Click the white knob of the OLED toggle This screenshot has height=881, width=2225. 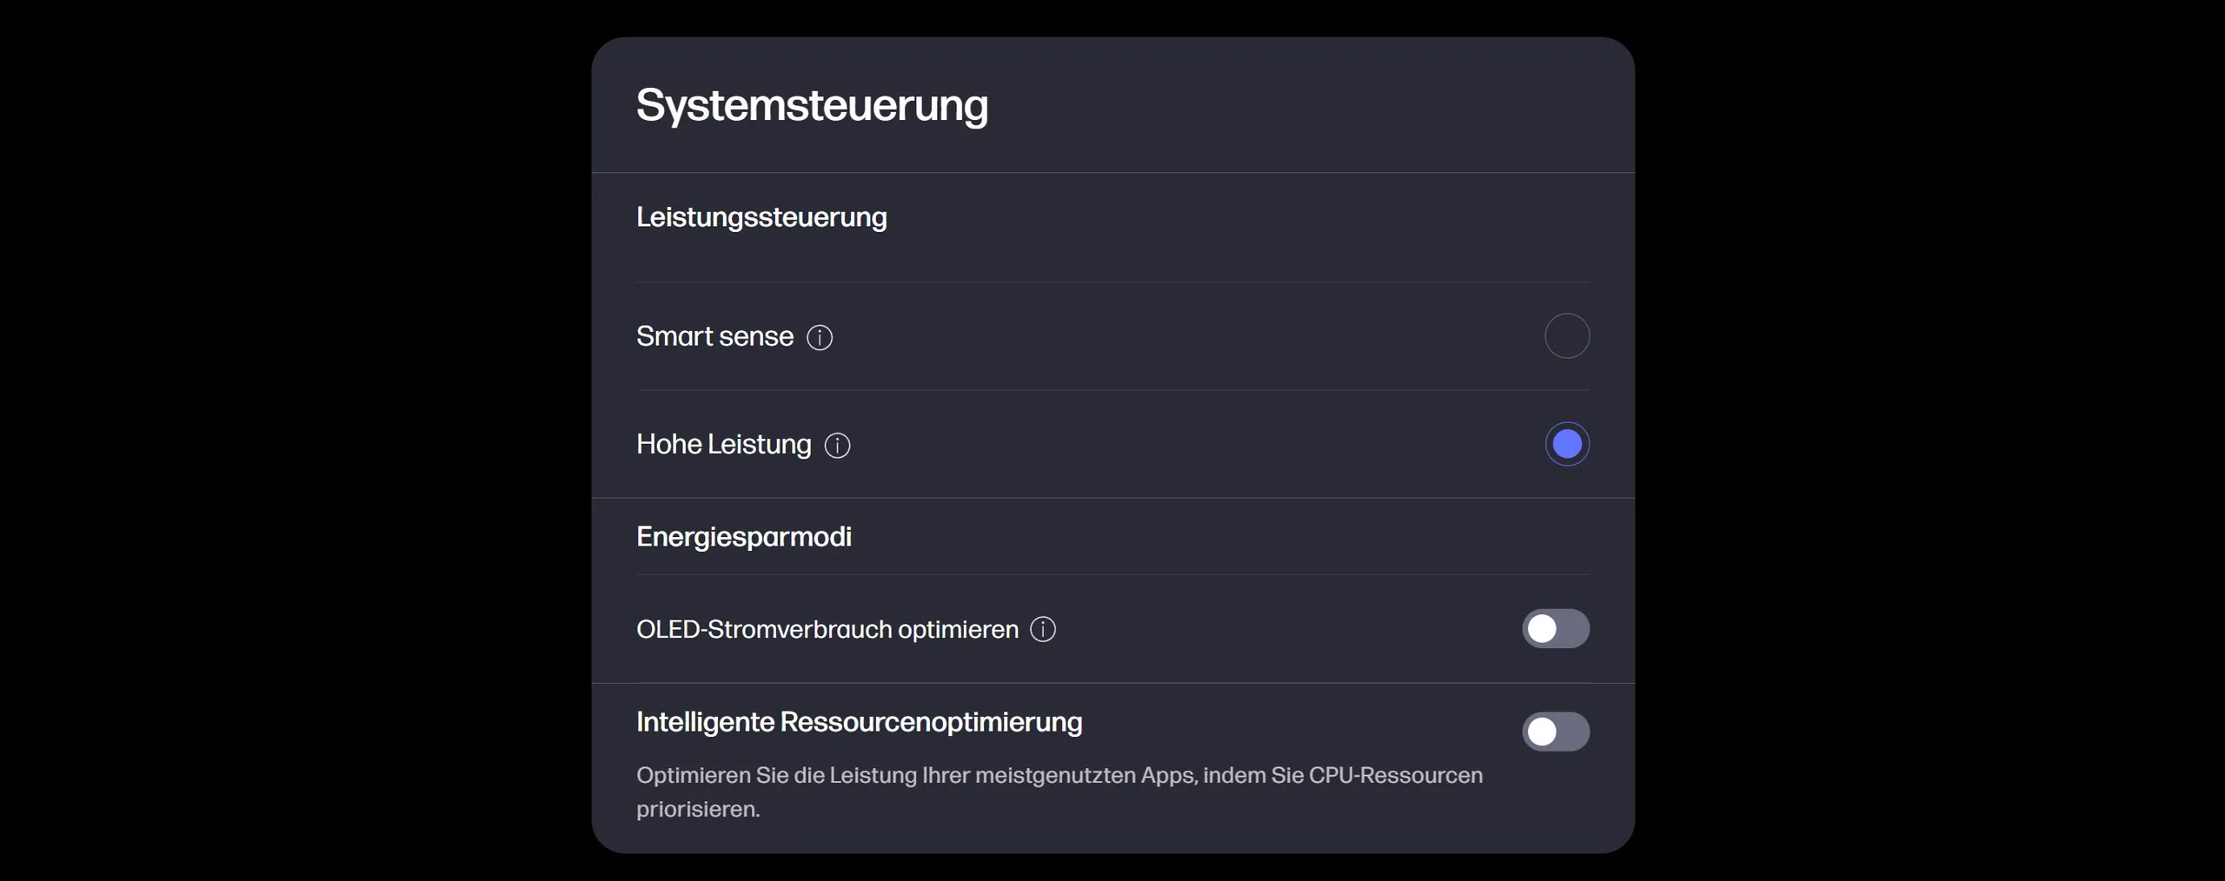point(1542,629)
